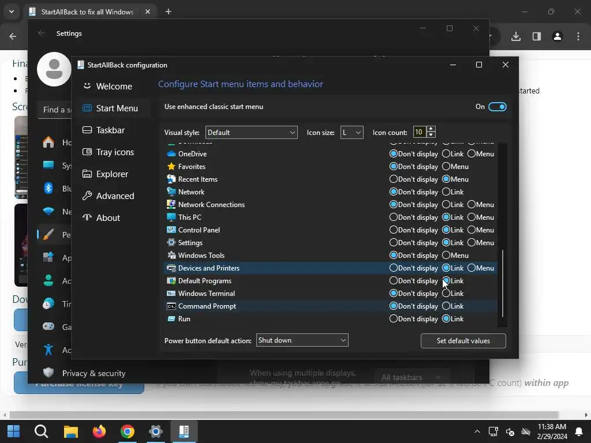Select Link for Windows Terminal

tap(446, 294)
